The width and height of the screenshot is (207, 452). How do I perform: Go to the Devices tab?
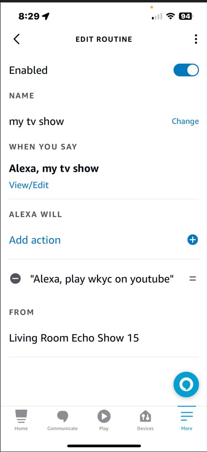[145, 420]
